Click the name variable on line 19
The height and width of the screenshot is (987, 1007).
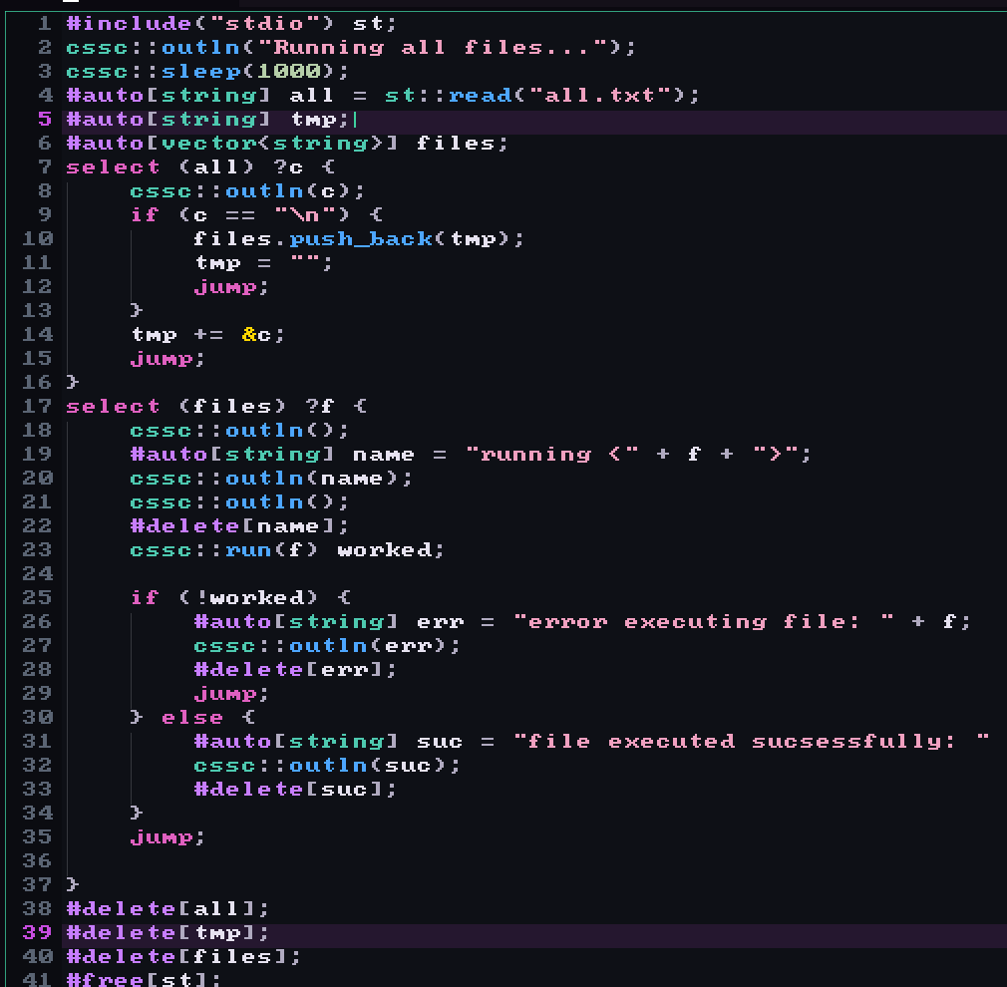click(384, 454)
